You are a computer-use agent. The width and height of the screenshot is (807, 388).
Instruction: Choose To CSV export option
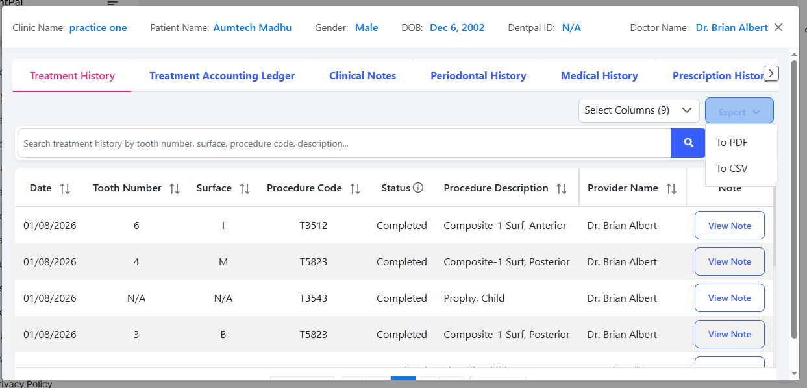click(732, 169)
